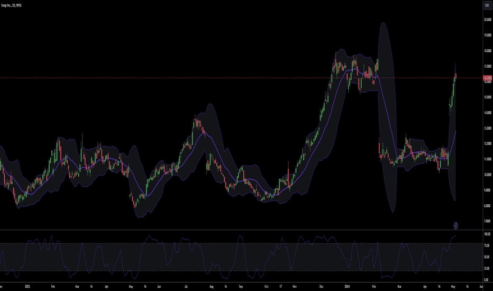Click the 2023 label on time axis
493x291 pixels.
28,287
